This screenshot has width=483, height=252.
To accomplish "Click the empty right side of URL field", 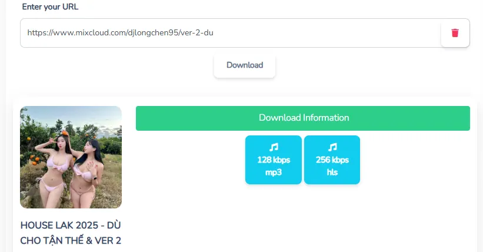I will click(x=327, y=33).
